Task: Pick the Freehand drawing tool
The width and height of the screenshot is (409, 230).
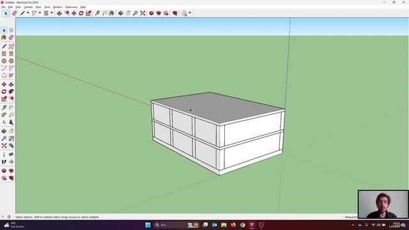Action: click(12, 47)
